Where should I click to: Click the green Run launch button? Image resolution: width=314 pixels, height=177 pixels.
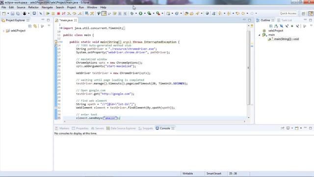click(141, 13)
